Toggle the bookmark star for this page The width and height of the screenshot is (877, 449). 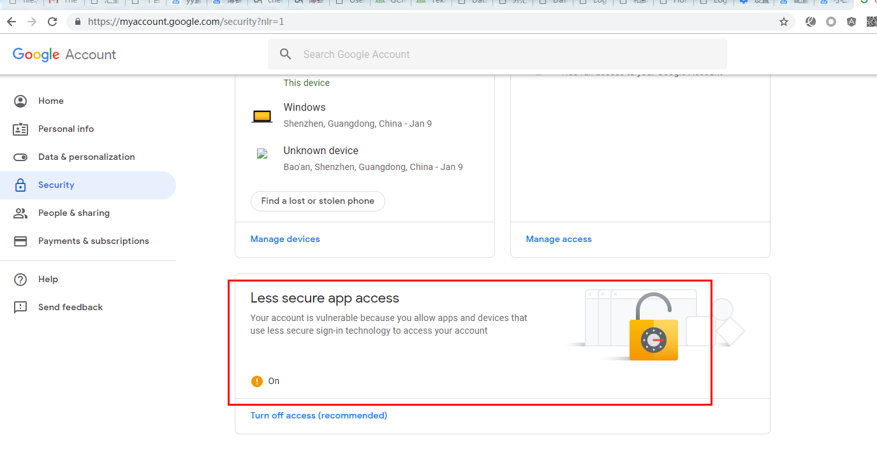[x=783, y=21]
